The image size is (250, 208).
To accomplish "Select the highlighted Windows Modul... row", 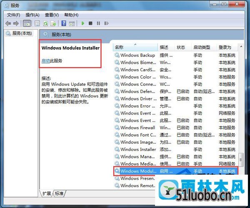I will click(175, 171).
